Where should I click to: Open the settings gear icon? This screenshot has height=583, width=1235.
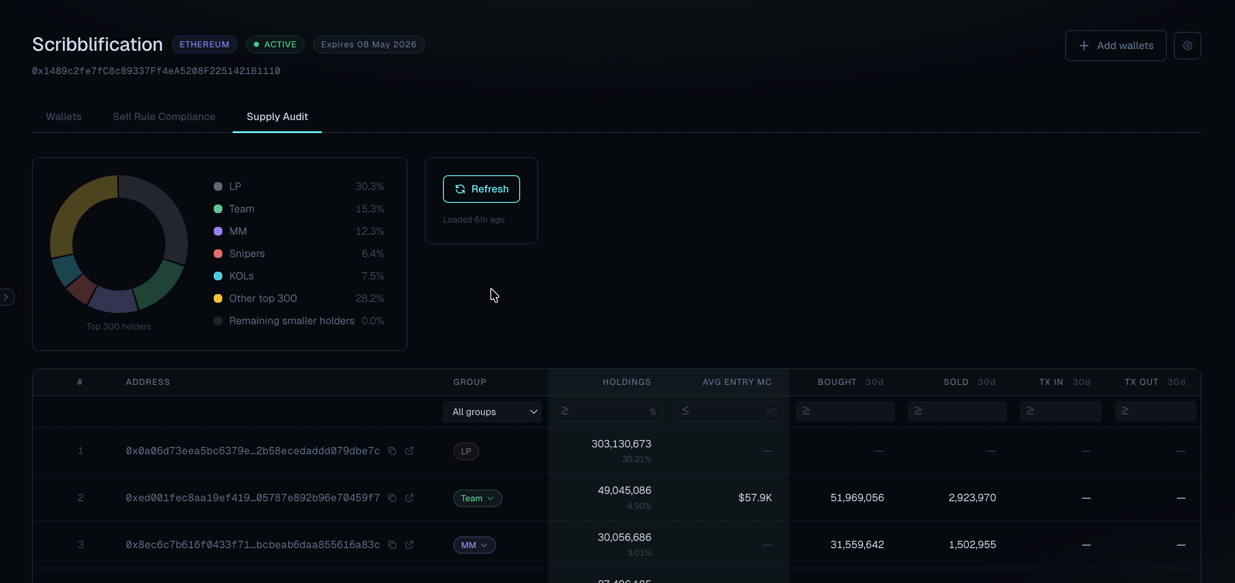point(1187,46)
